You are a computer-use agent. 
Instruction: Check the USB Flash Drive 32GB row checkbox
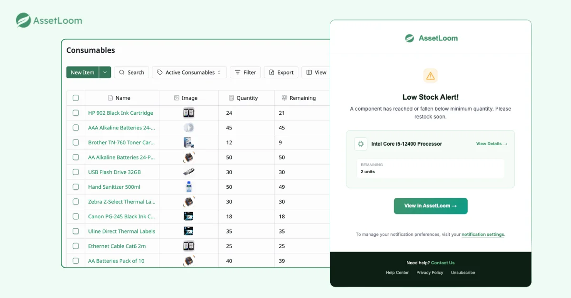point(76,172)
